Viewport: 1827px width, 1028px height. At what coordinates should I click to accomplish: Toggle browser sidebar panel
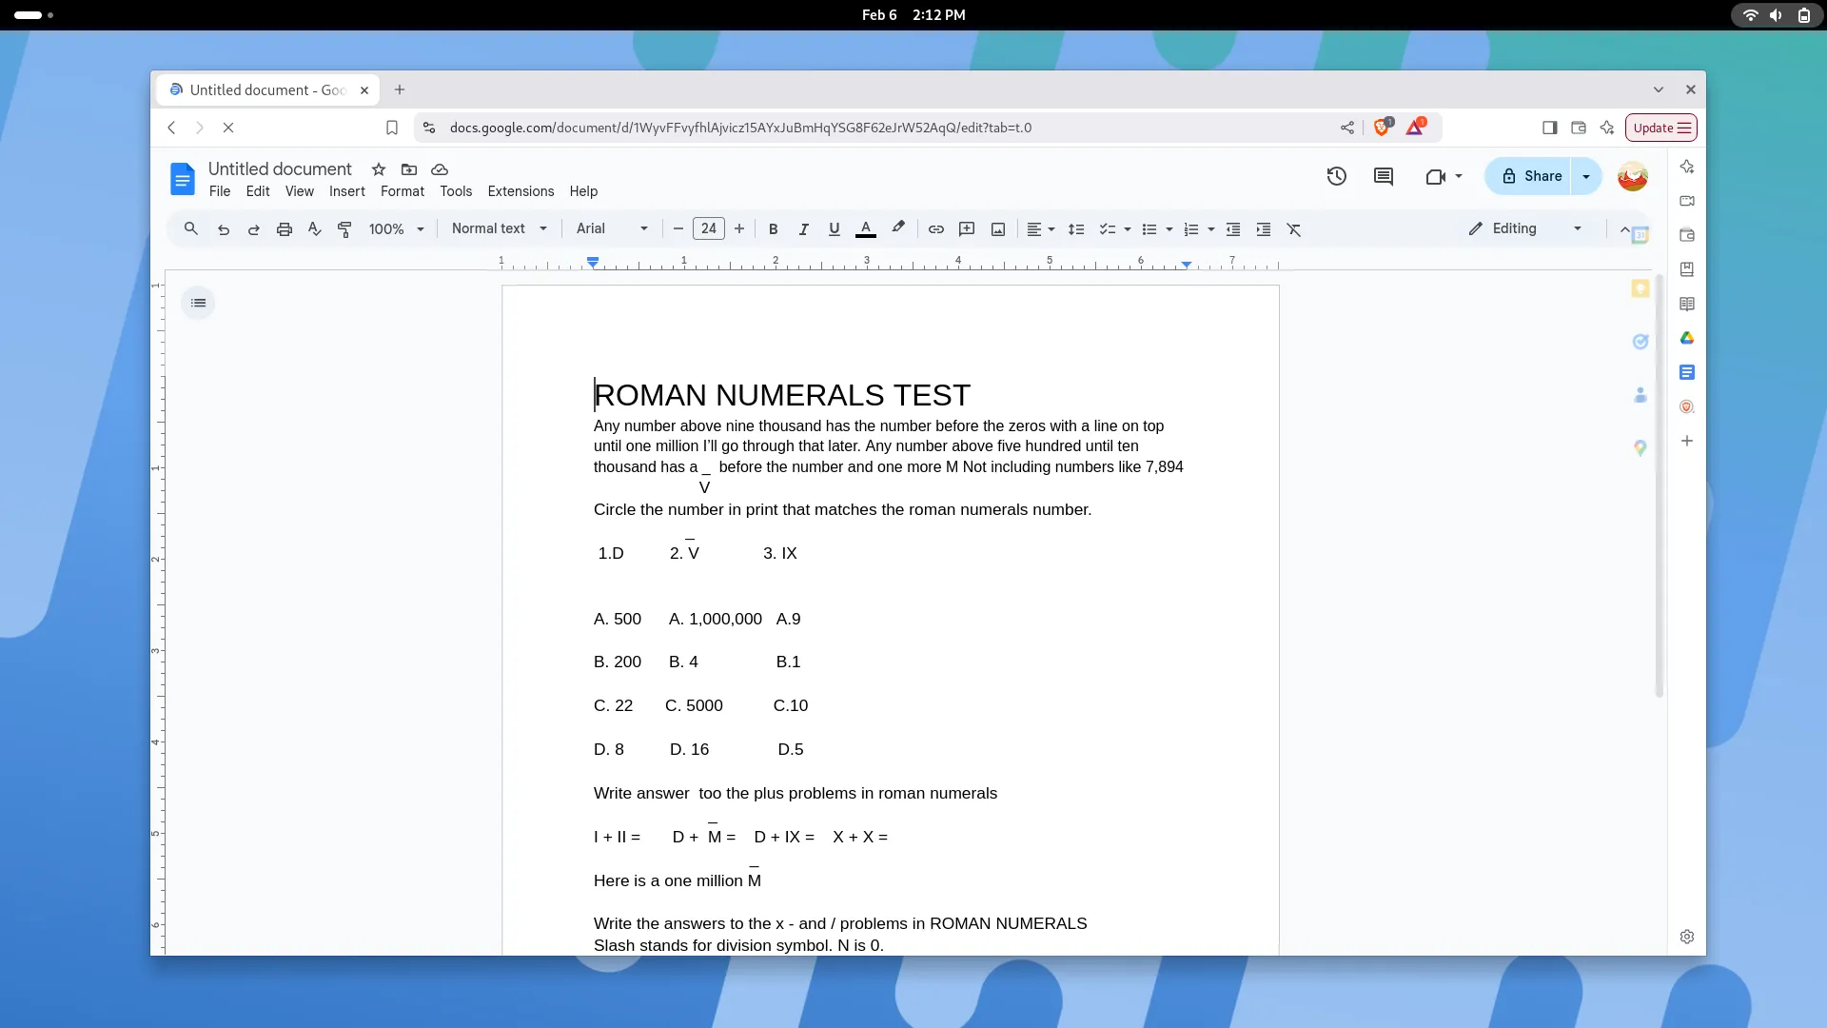pyautogui.click(x=1550, y=128)
